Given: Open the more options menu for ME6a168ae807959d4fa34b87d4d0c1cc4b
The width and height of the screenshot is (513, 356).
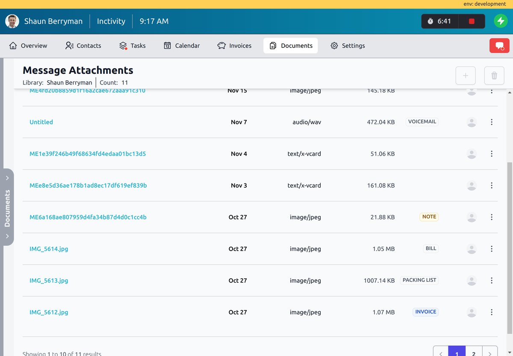Looking at the screenshot, I should pyautogui.click(x=492, y=217).
